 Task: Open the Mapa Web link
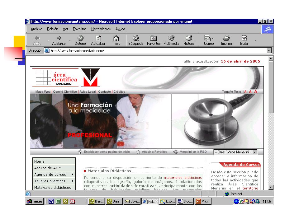click(43, 91)
